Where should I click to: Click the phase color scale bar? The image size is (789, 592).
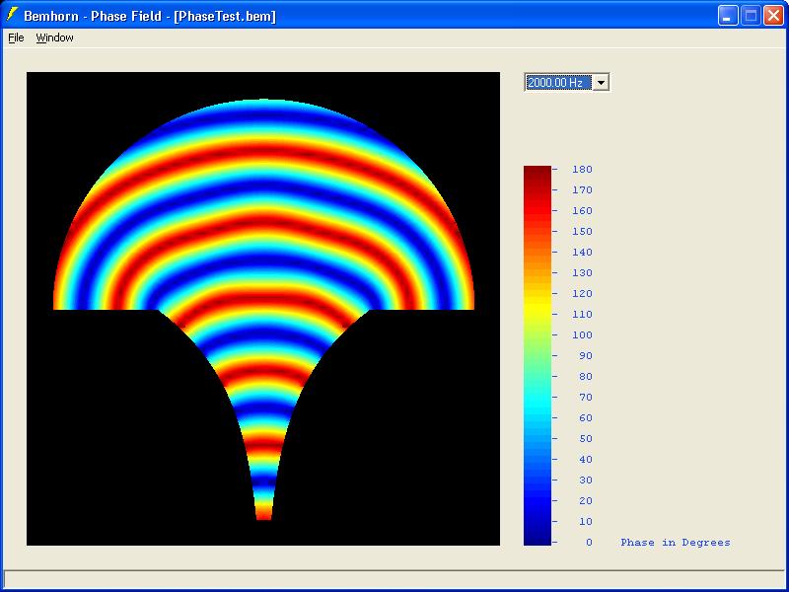(x=537, y=355)
